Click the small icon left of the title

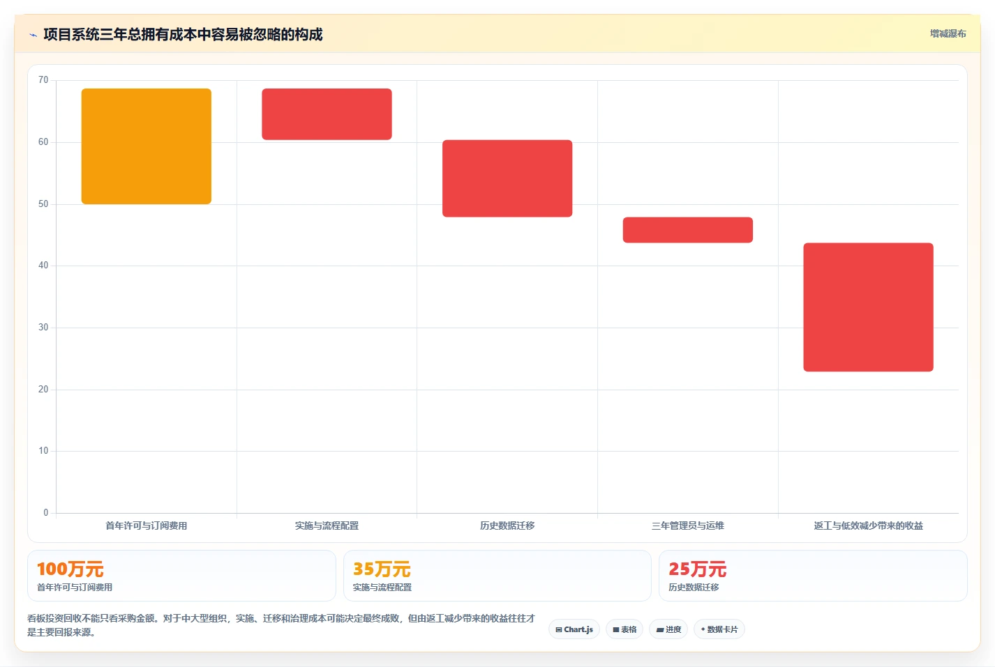point(33,35)
